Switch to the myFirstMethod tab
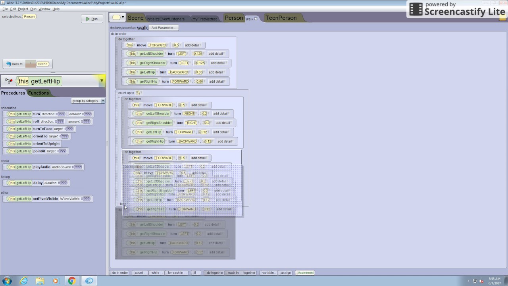508x286 pixels. 205,19
